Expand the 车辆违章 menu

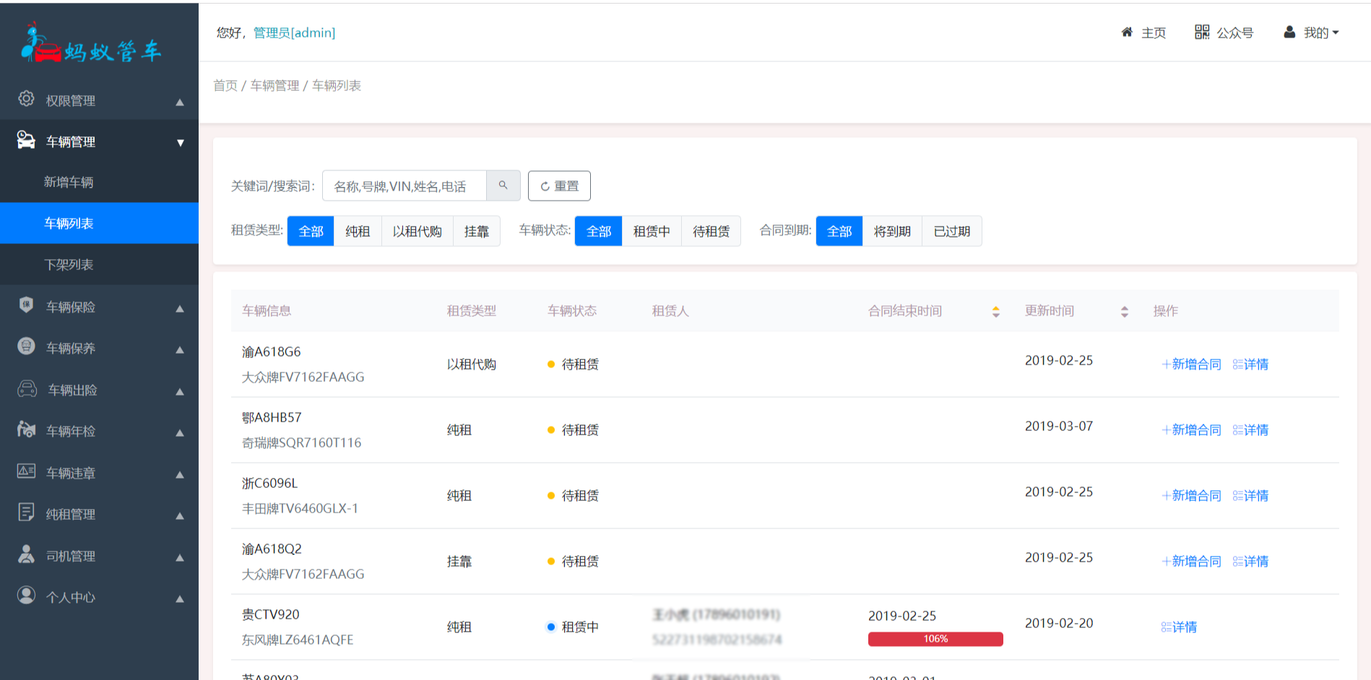[x=99, y=473]
